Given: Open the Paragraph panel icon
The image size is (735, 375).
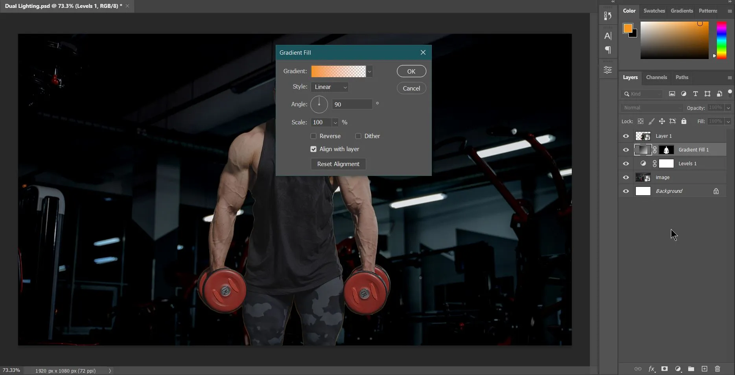Looking at the screenshot, I should click(608, 50).
